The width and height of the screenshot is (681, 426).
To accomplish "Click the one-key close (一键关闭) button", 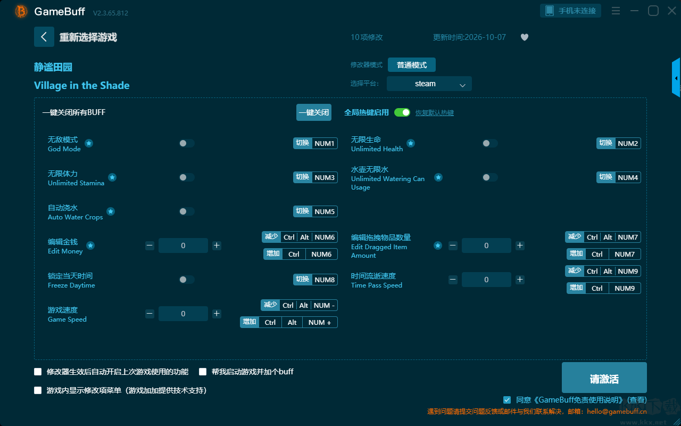I will pyautogui.click(x=314, y=112).
